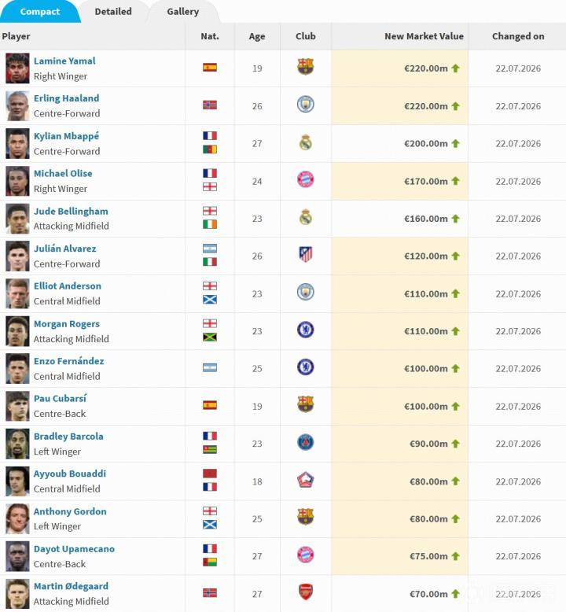The image size is (566, 612).
Task: Click Bayern Munich crest in Michael Olise row
Action: (306, 180)
